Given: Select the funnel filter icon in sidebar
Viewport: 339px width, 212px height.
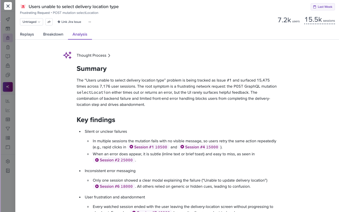Looking at the screenshot, I should [8, 128].
